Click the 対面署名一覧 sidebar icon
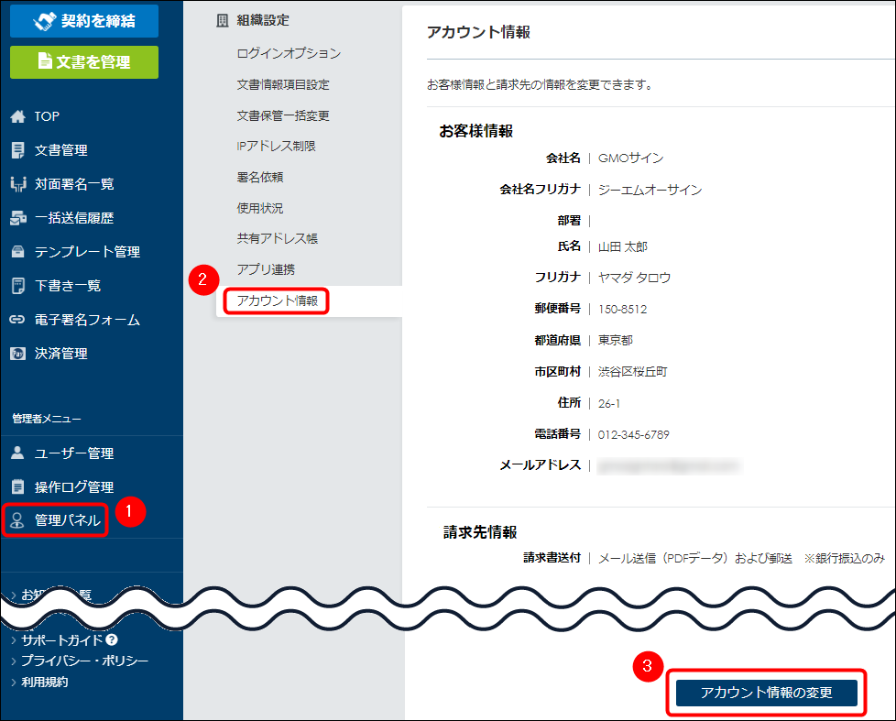The height and width of the screenshot is (721, 896). 16,184
